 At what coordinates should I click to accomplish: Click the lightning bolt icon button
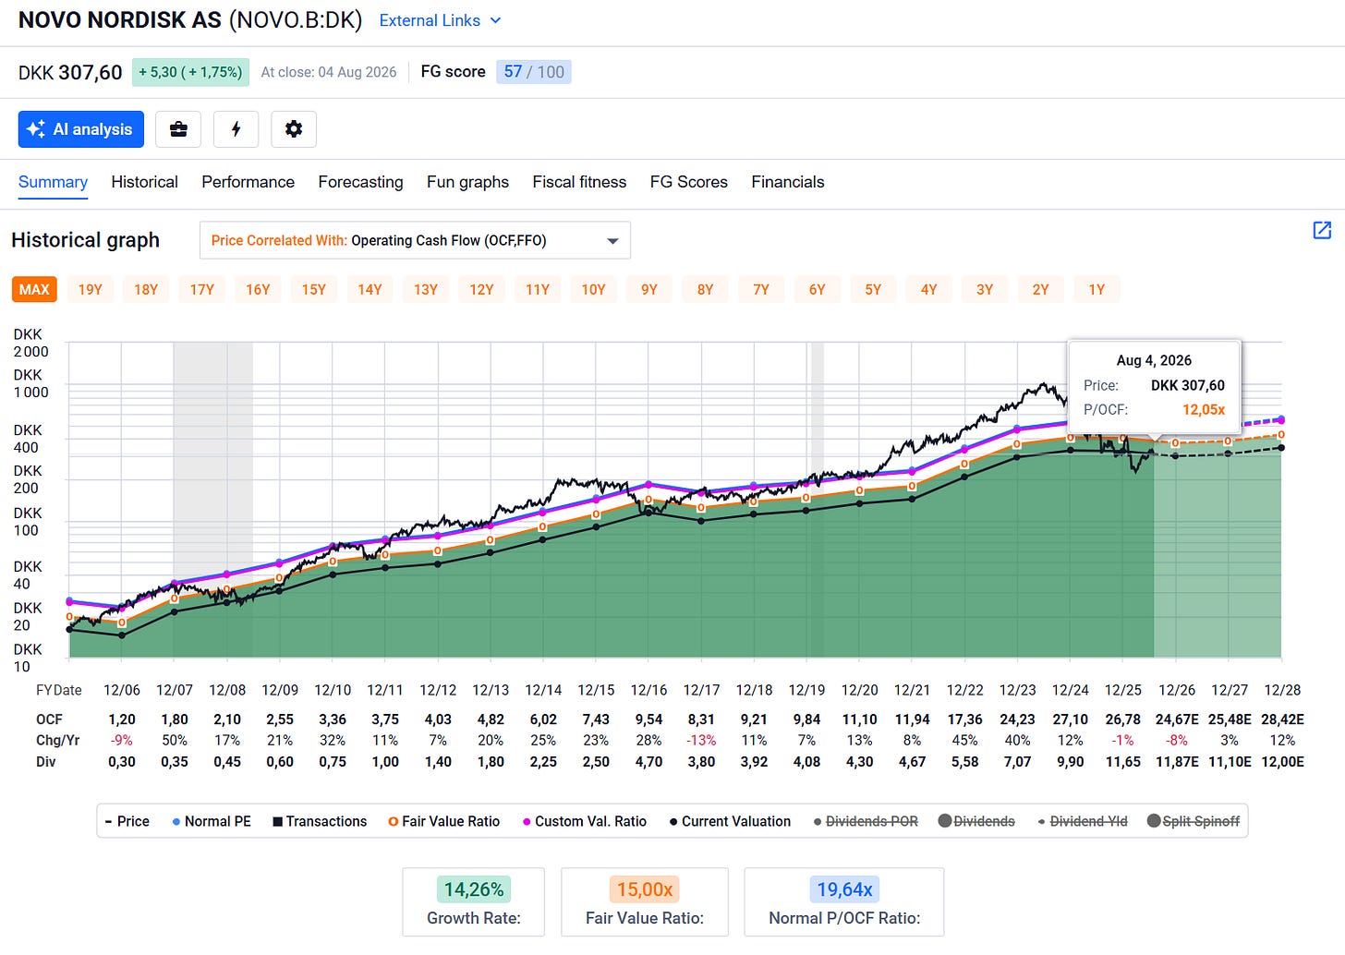point(236,129)
